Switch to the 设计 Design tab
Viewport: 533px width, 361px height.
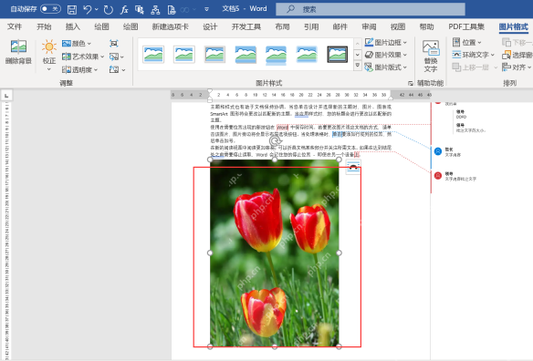click(x=210, y=26)
